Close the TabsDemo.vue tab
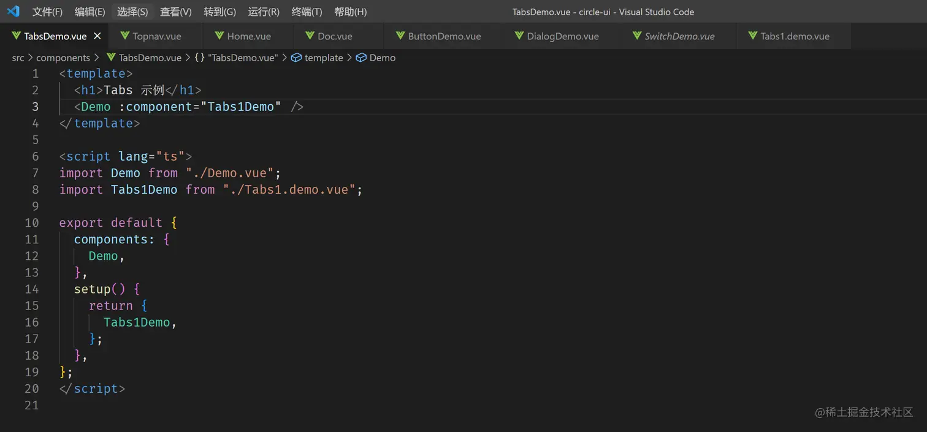The image size is (927, 432). (x=97, y=36)
